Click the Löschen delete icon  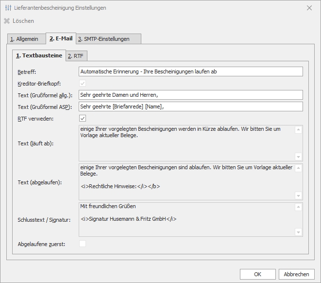pos(7,21)
